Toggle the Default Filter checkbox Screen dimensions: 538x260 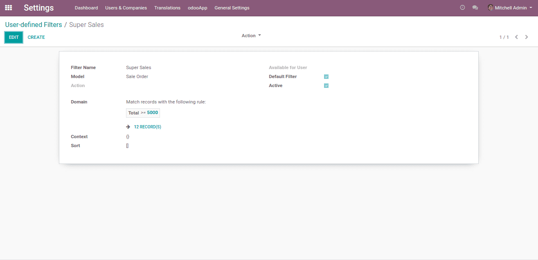click(x=326, y=77)
